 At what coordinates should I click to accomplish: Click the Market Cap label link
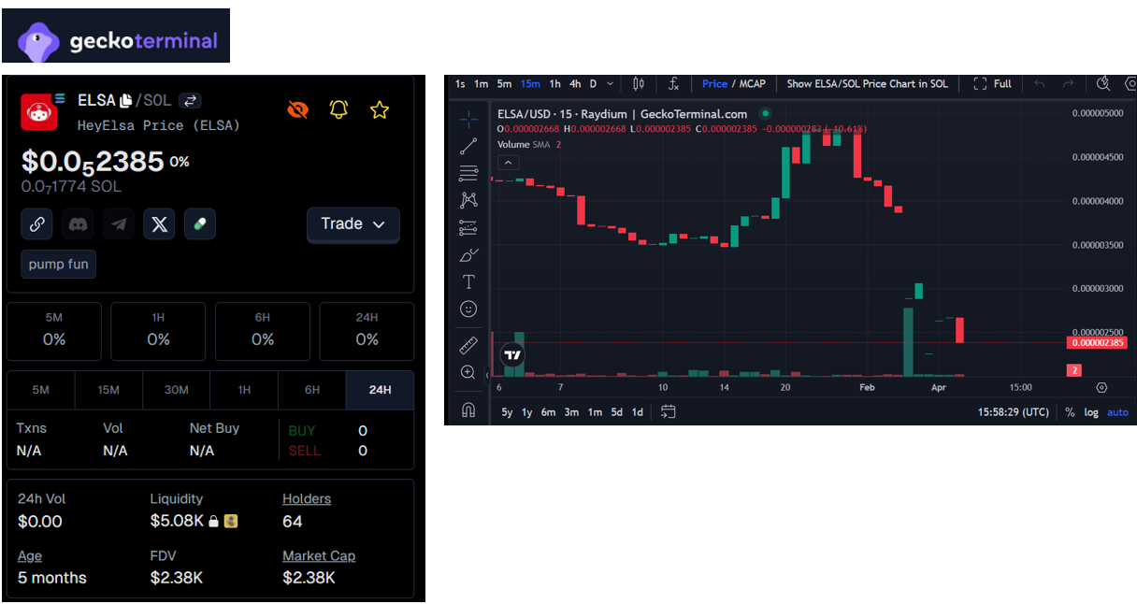pyautogui.click(x=319, y=555)
